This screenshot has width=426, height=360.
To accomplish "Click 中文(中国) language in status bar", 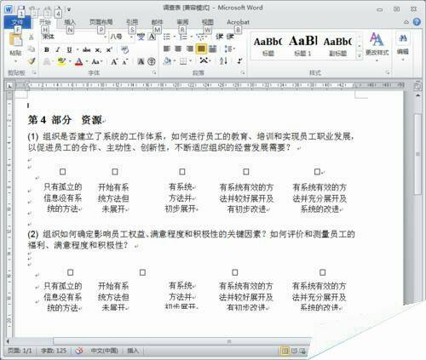I will (104, 351).
